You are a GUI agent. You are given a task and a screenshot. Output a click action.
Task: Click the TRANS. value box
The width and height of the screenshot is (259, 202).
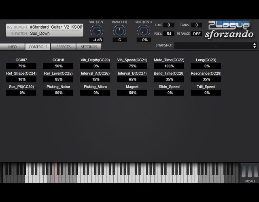[197, 25]
